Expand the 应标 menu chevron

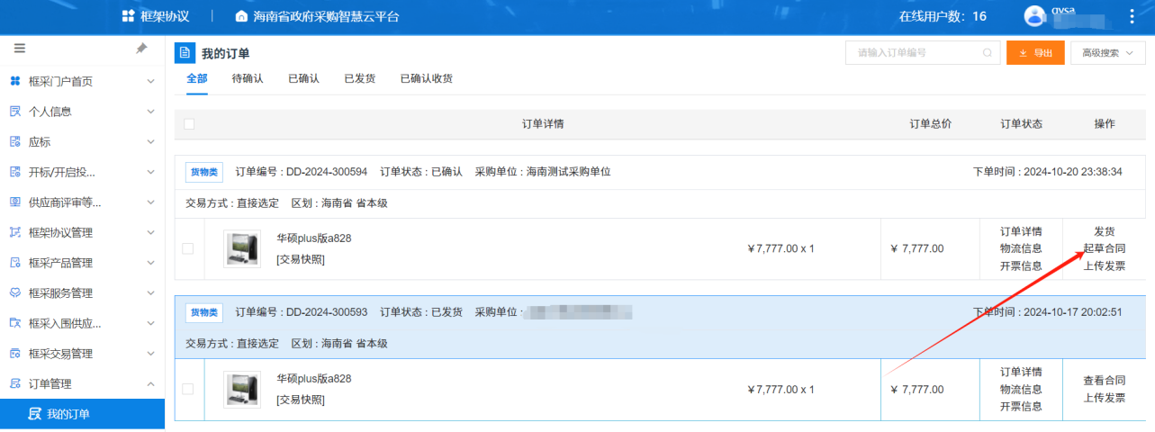[150, 142]
